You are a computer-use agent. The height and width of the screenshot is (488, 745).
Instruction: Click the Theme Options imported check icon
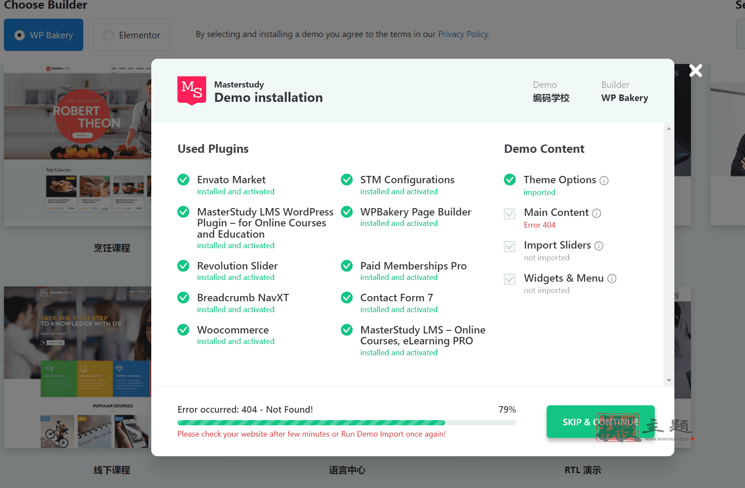pyautogui.click(x=510, y=180)
